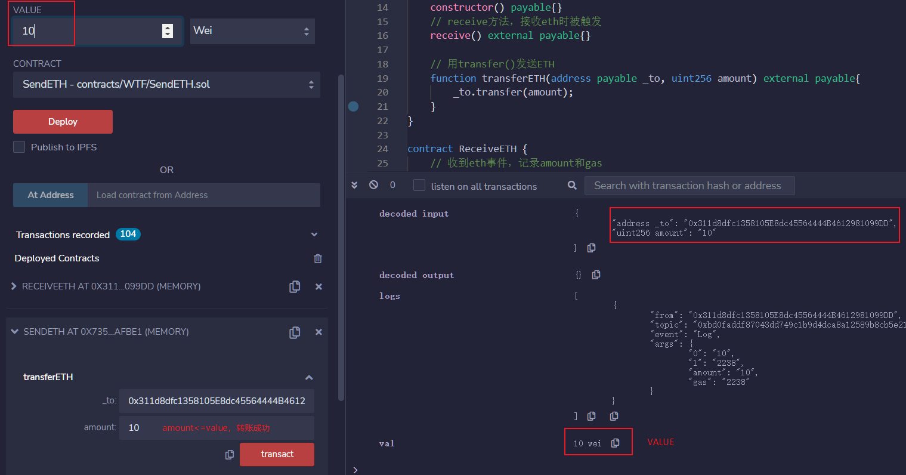Screen dimensions: 906x475
Task: Copy the SENDETH contract address
Action: click(x=295, y=332)
